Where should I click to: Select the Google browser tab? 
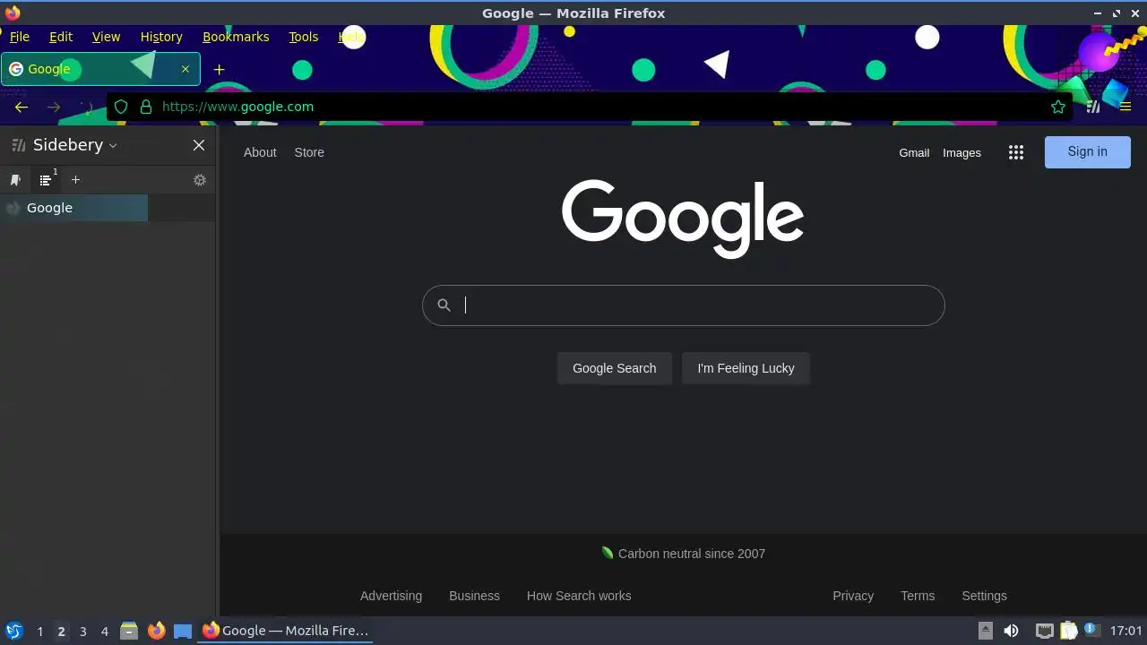(x=100, y=69)
